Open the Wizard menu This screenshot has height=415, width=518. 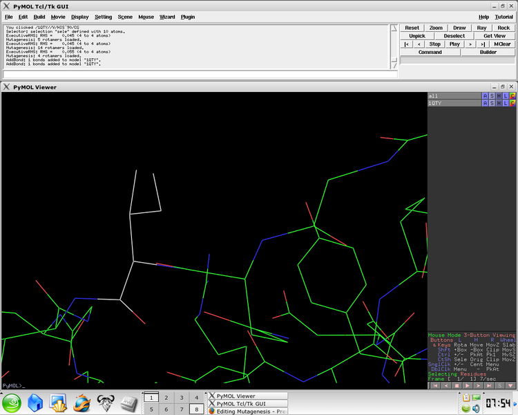[x=167, y=17]
